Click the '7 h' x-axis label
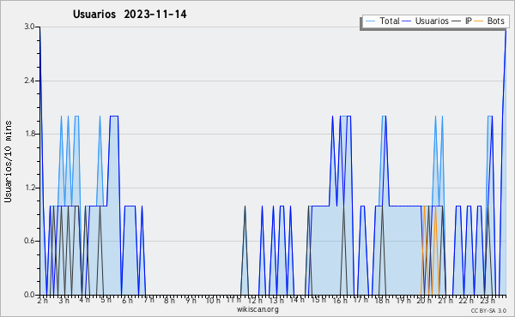 pos(148,300)
